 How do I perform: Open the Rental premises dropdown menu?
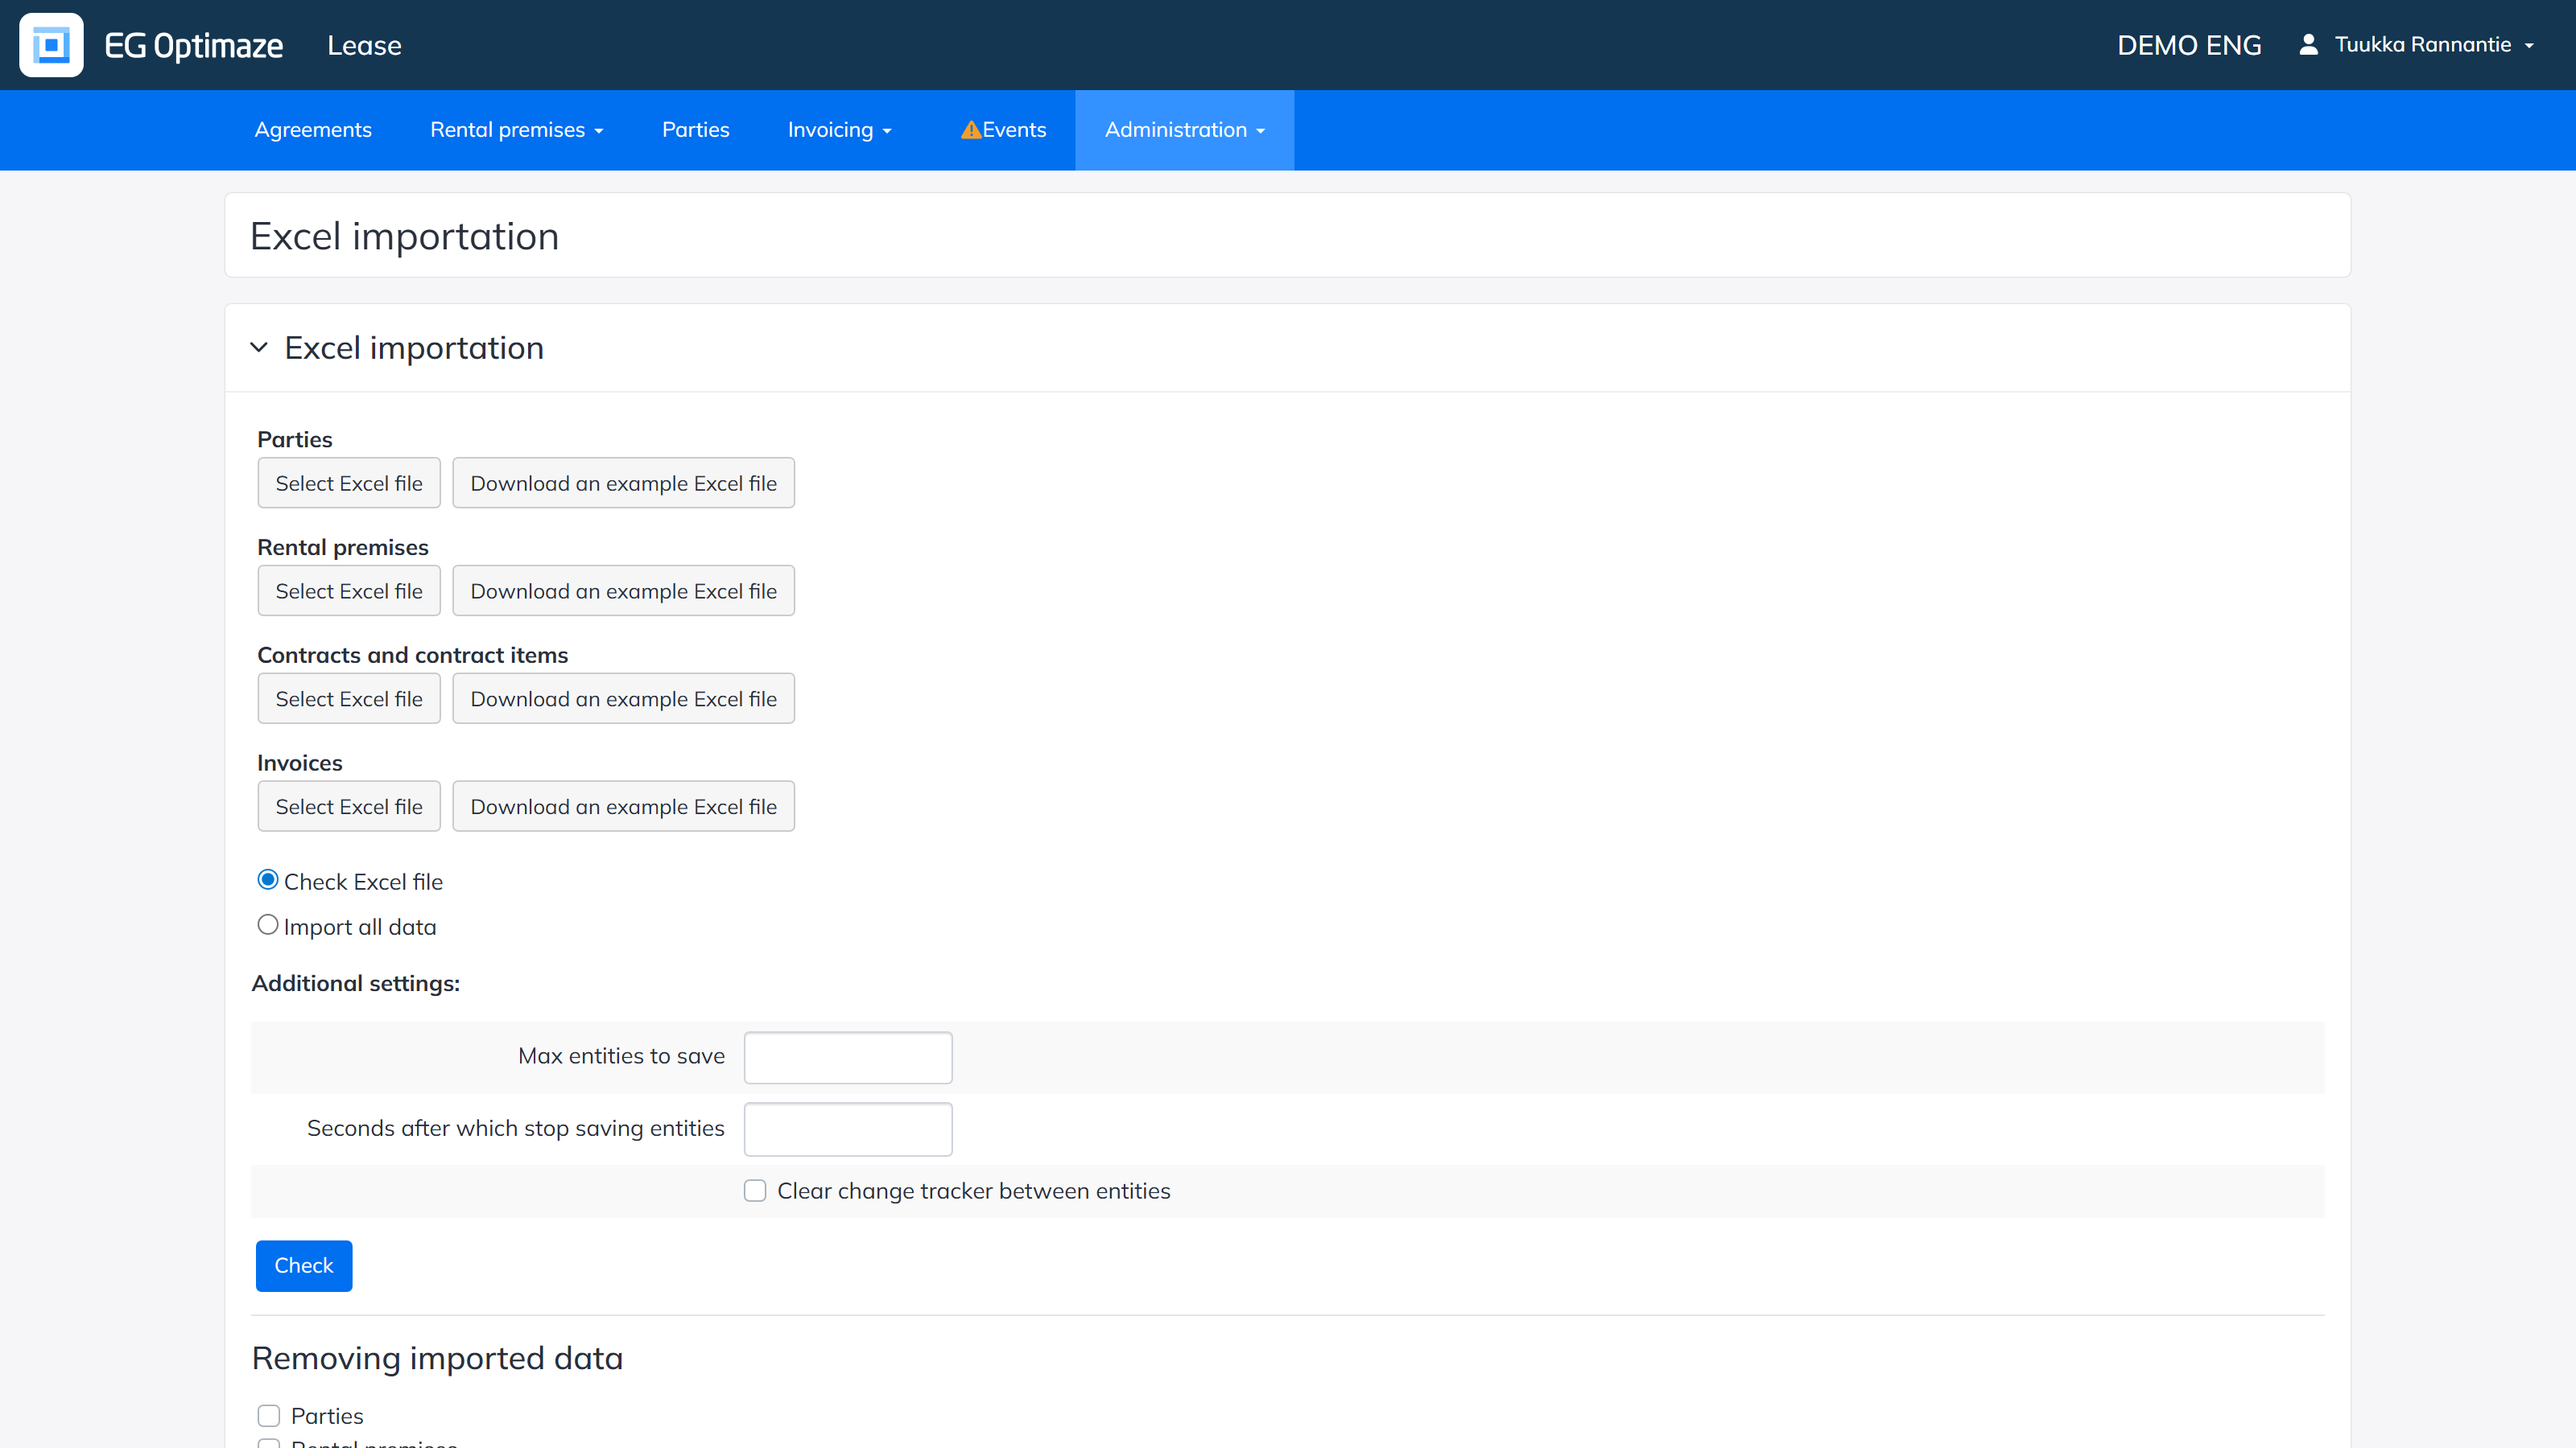(x=516, y=130)
